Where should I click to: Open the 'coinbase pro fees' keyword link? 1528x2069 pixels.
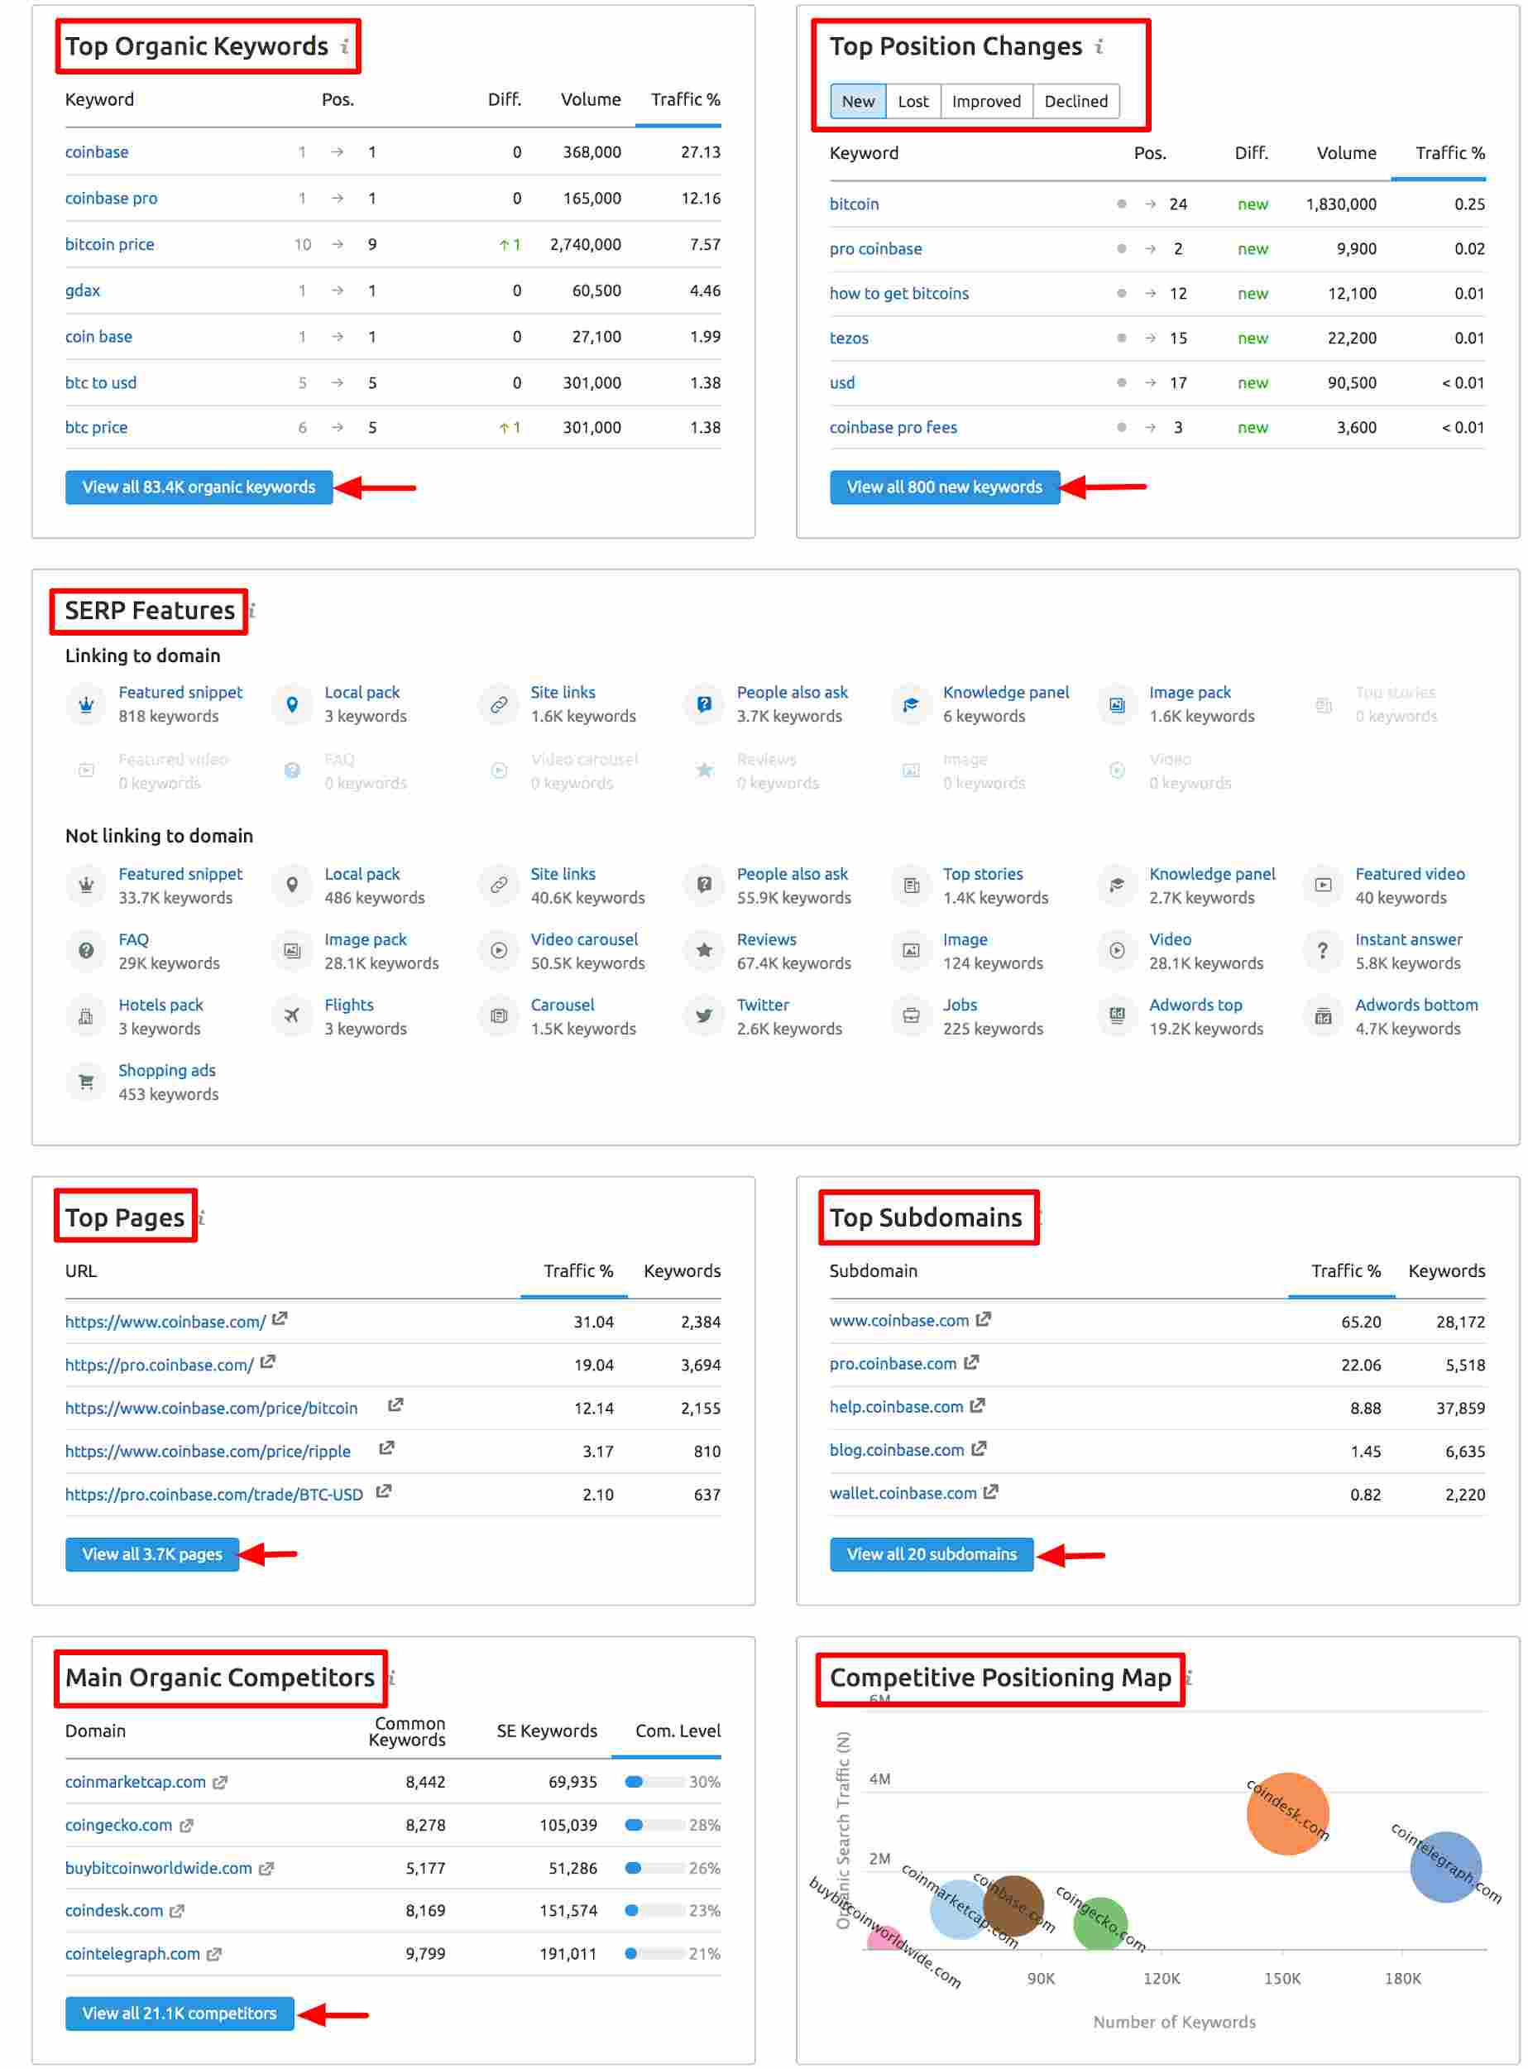[x=893, y=428]
